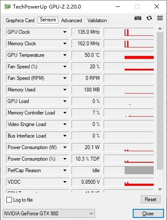Expand the PerfCap Reason dropdown
The height and width of the screenshot is (220, 167).
point(65,170)
